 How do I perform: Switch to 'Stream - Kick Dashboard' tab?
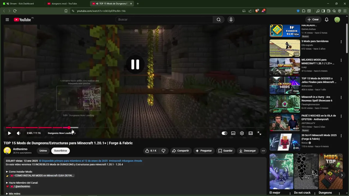[21, 4]
